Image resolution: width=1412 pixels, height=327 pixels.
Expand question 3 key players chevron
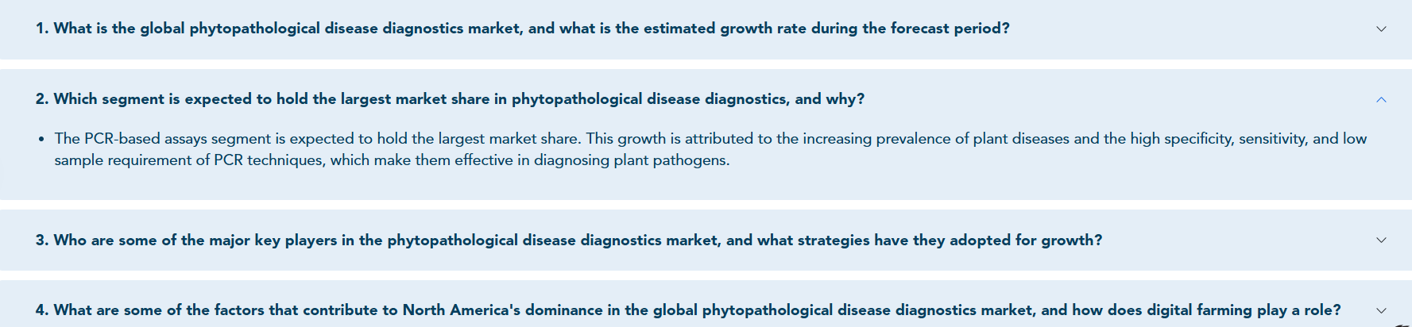point(1381,240)
